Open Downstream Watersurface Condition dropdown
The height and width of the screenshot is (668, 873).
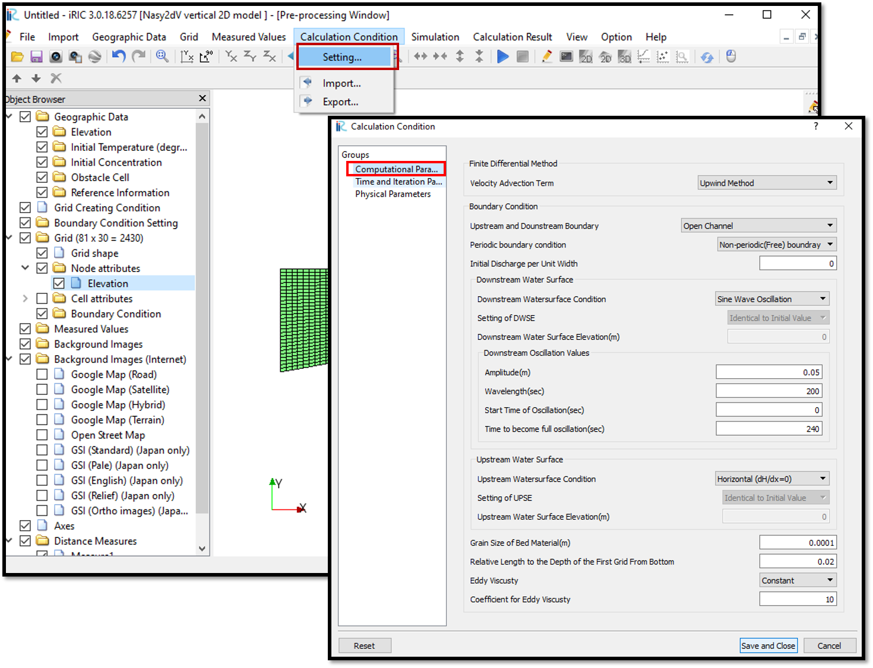(772, 299)
